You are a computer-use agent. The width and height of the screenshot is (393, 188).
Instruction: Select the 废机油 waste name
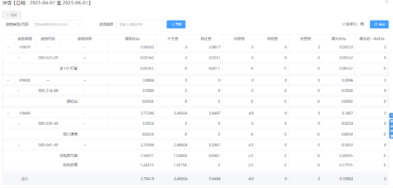coord(72,101)
